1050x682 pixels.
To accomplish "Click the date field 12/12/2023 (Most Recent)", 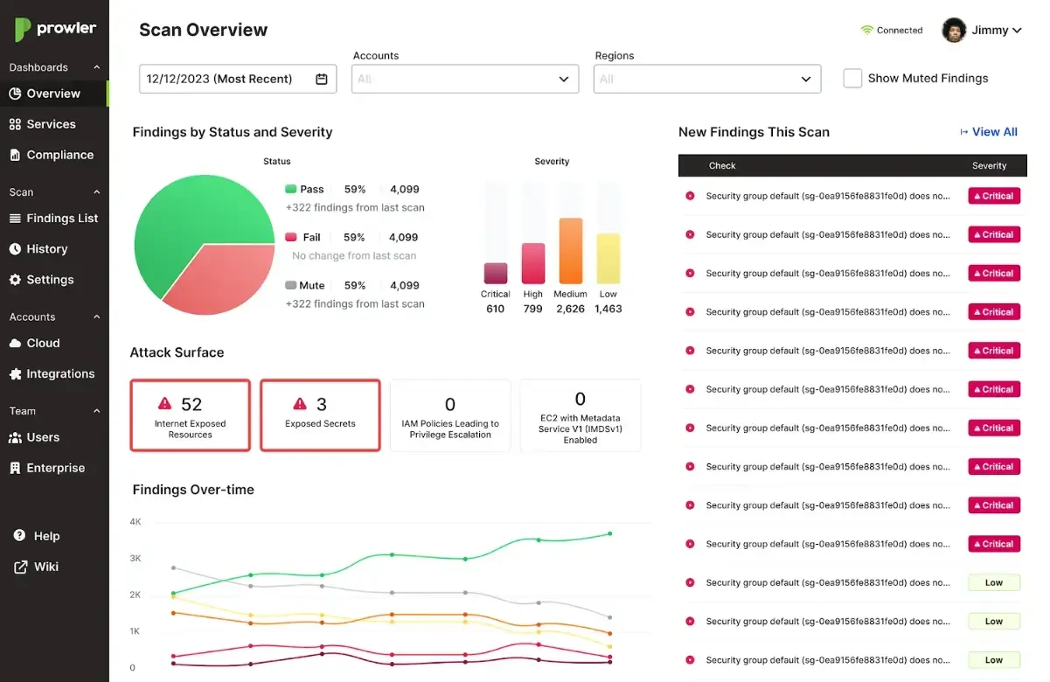I will (x=237, y=79).
